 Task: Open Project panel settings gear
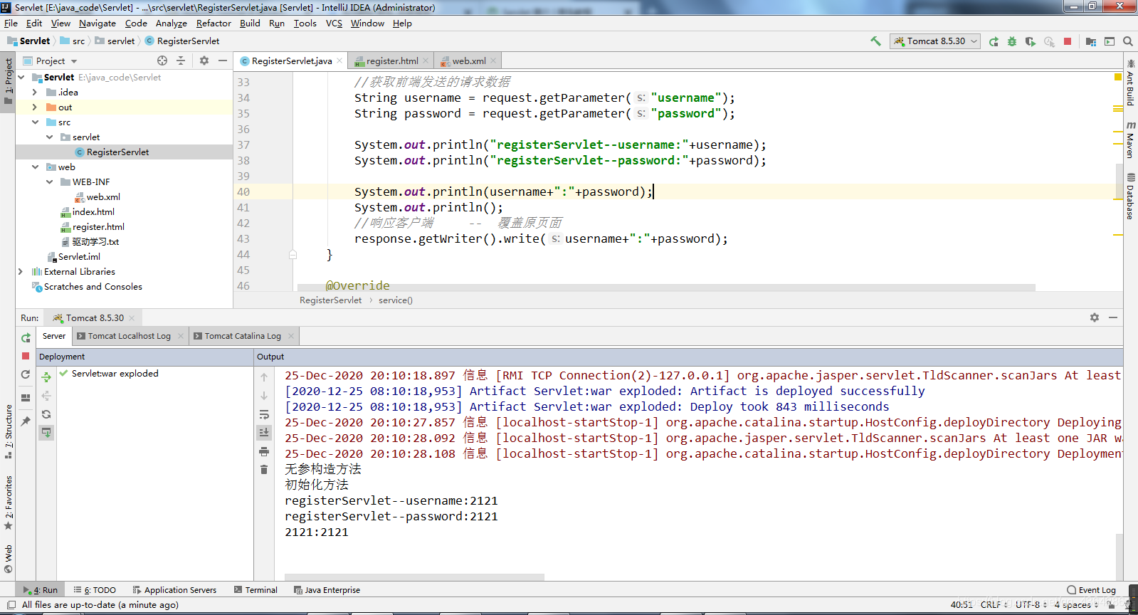click(x=204, y=61)
